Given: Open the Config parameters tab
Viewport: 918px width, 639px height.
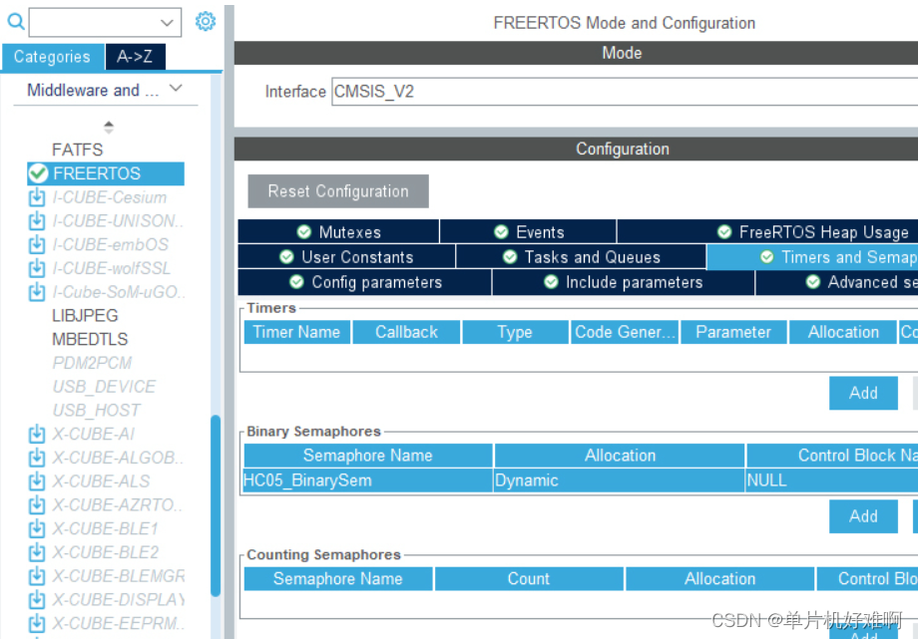Looking at the screenshot, I should click(x=365, y=282).
